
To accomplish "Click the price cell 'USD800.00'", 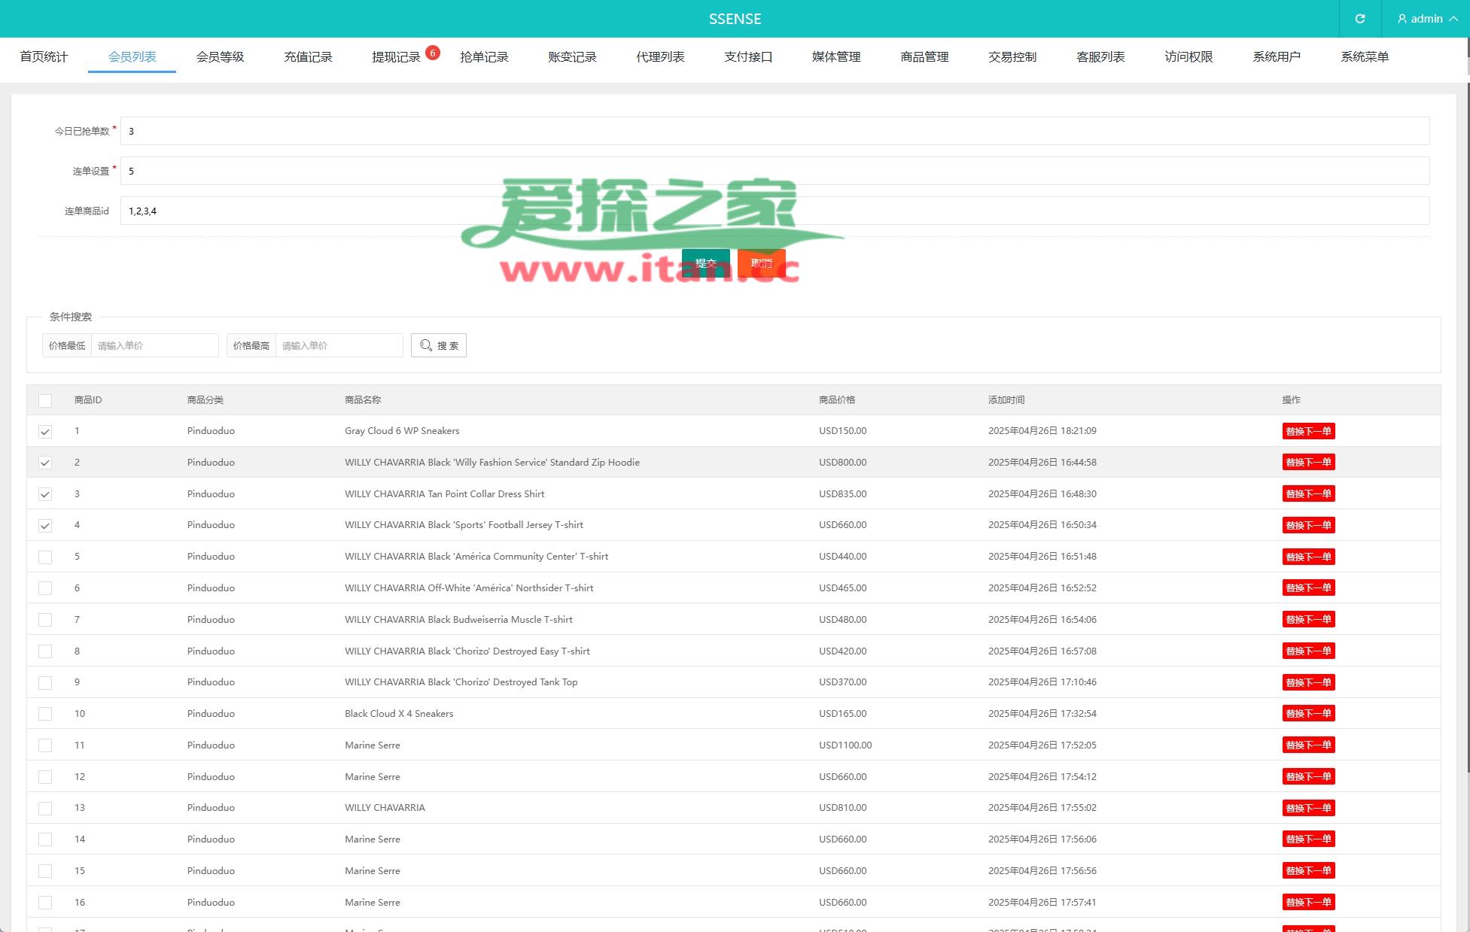I will pos(842,463).
